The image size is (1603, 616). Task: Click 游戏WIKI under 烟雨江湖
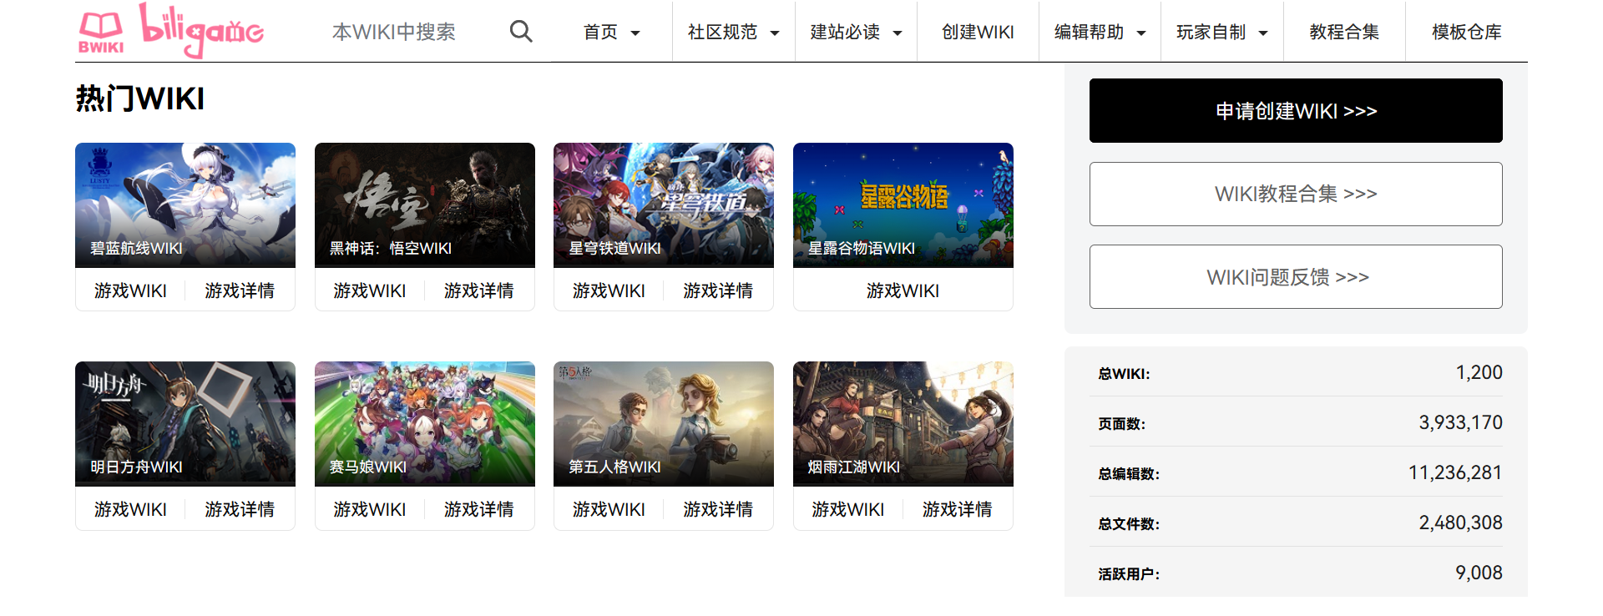[x=848, y=509]
